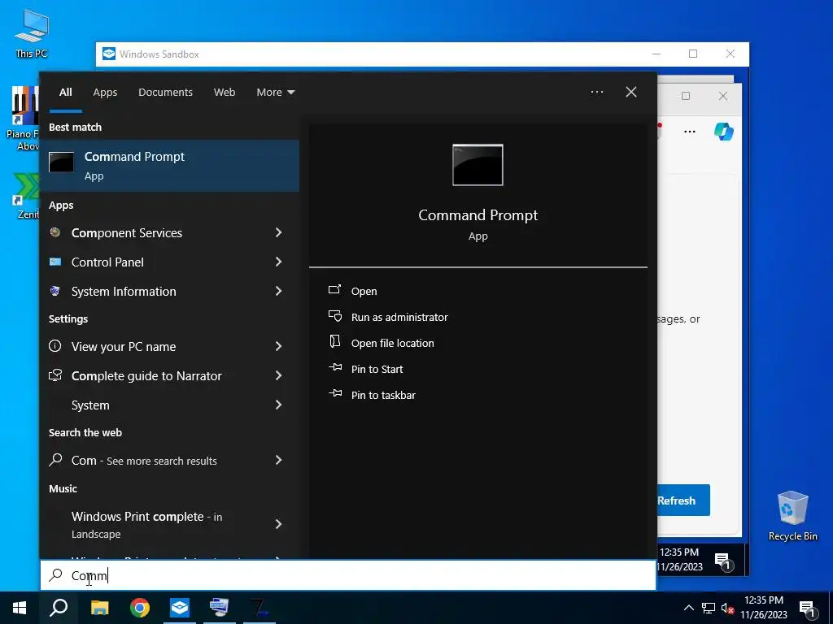Choose Run as administrator

[399, 317]
